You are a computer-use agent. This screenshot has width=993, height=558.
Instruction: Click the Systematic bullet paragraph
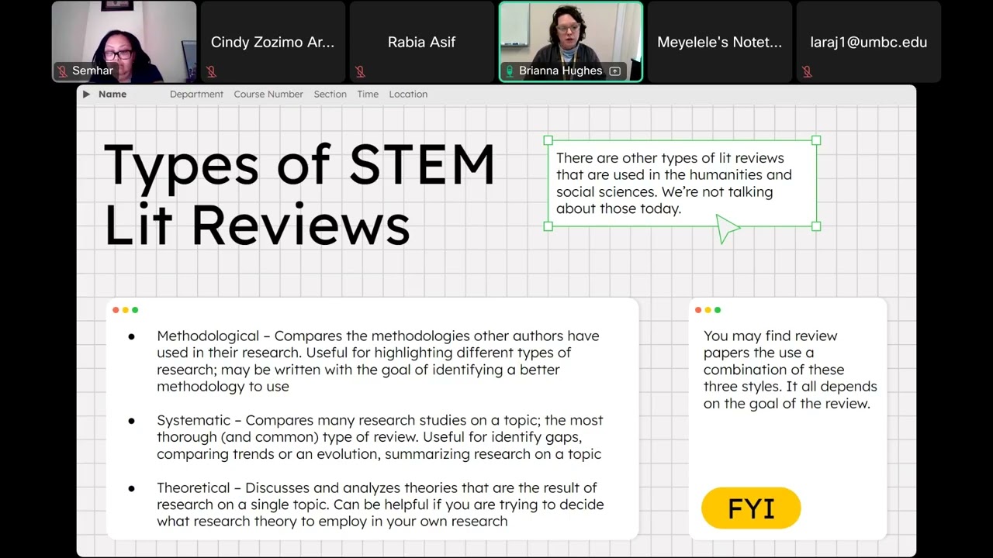point(379,437)
